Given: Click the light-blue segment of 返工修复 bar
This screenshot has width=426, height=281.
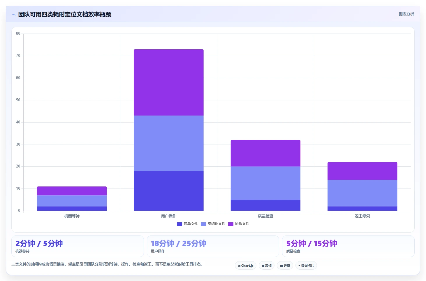Looking at the screenshot, I should pyautogui.click(x=362, y=193).
